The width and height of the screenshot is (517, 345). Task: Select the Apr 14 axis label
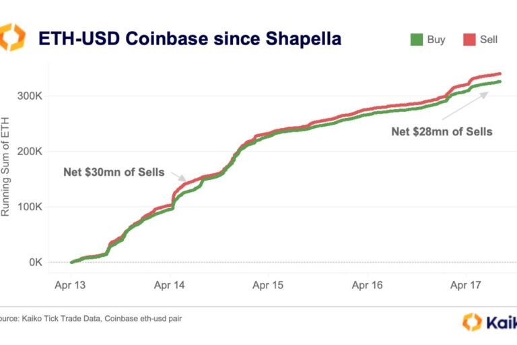click(x=169, y=285)
